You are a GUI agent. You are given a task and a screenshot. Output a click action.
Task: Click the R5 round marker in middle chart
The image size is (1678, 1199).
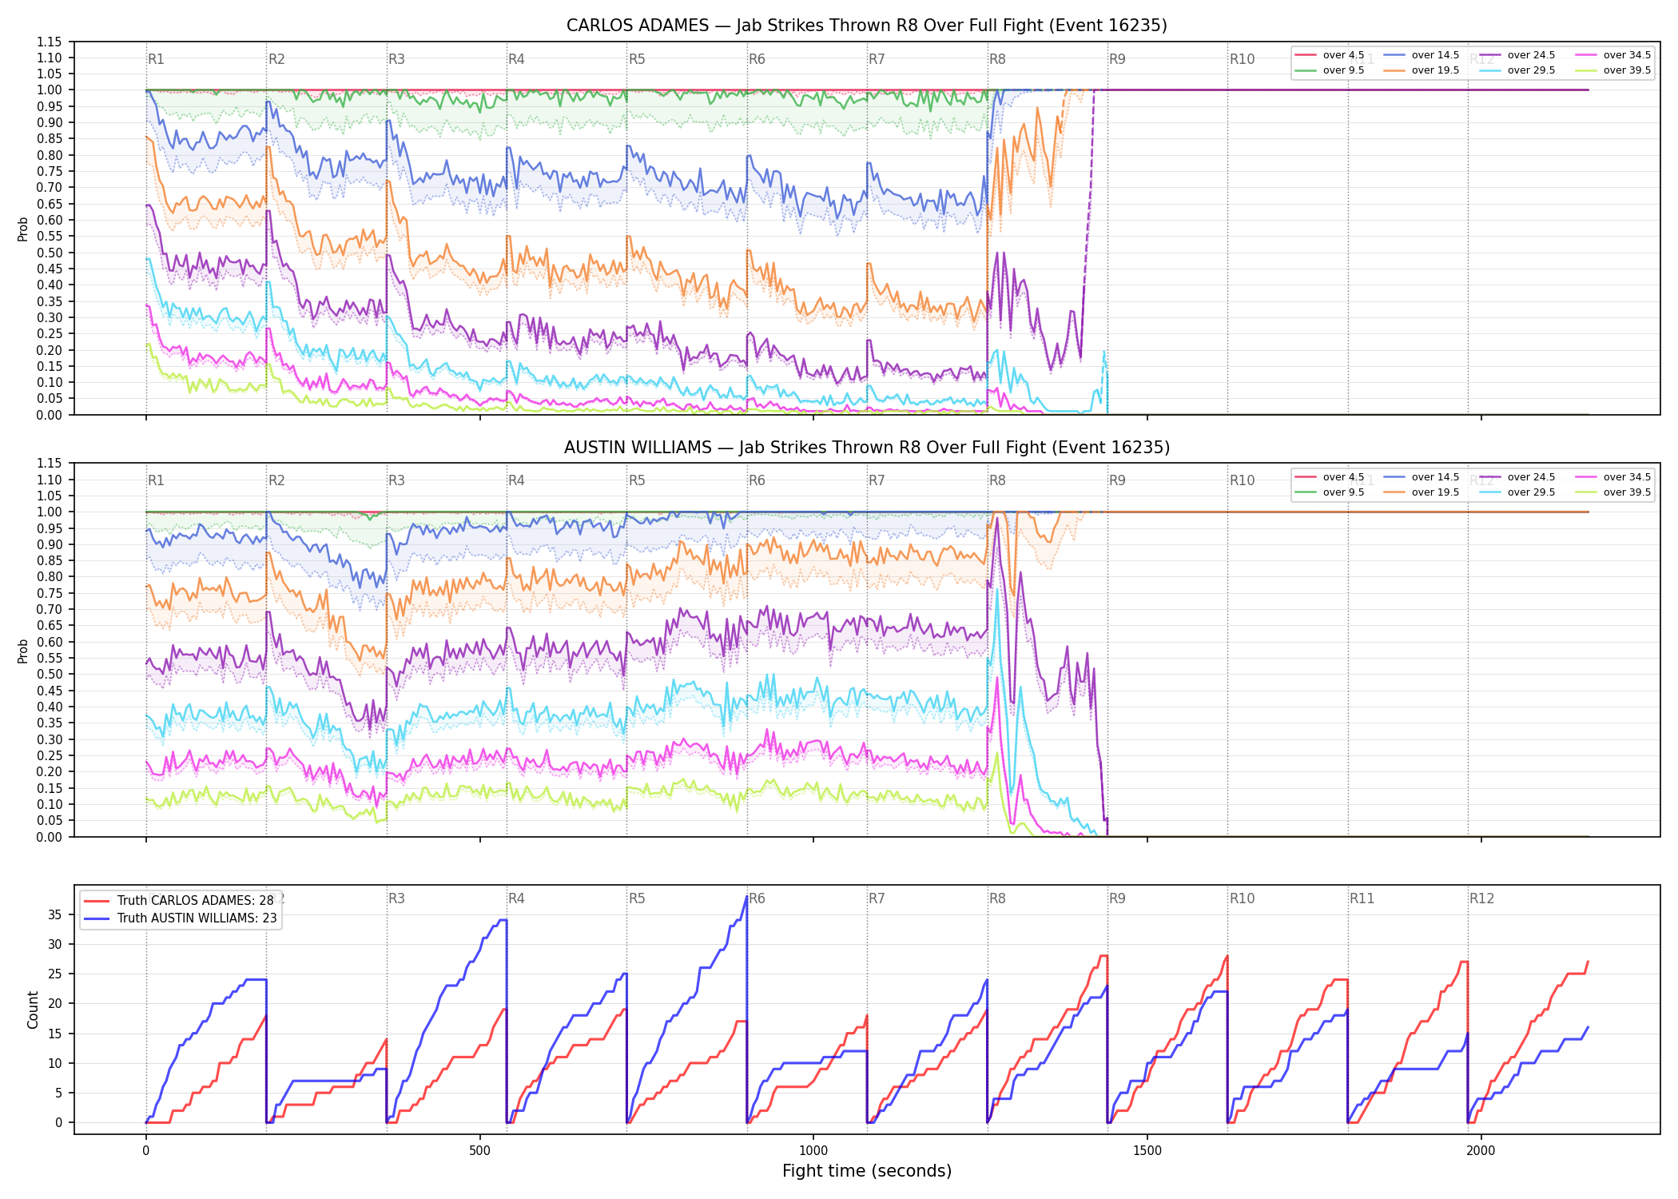pyautogui.click(x=637, y=480)
